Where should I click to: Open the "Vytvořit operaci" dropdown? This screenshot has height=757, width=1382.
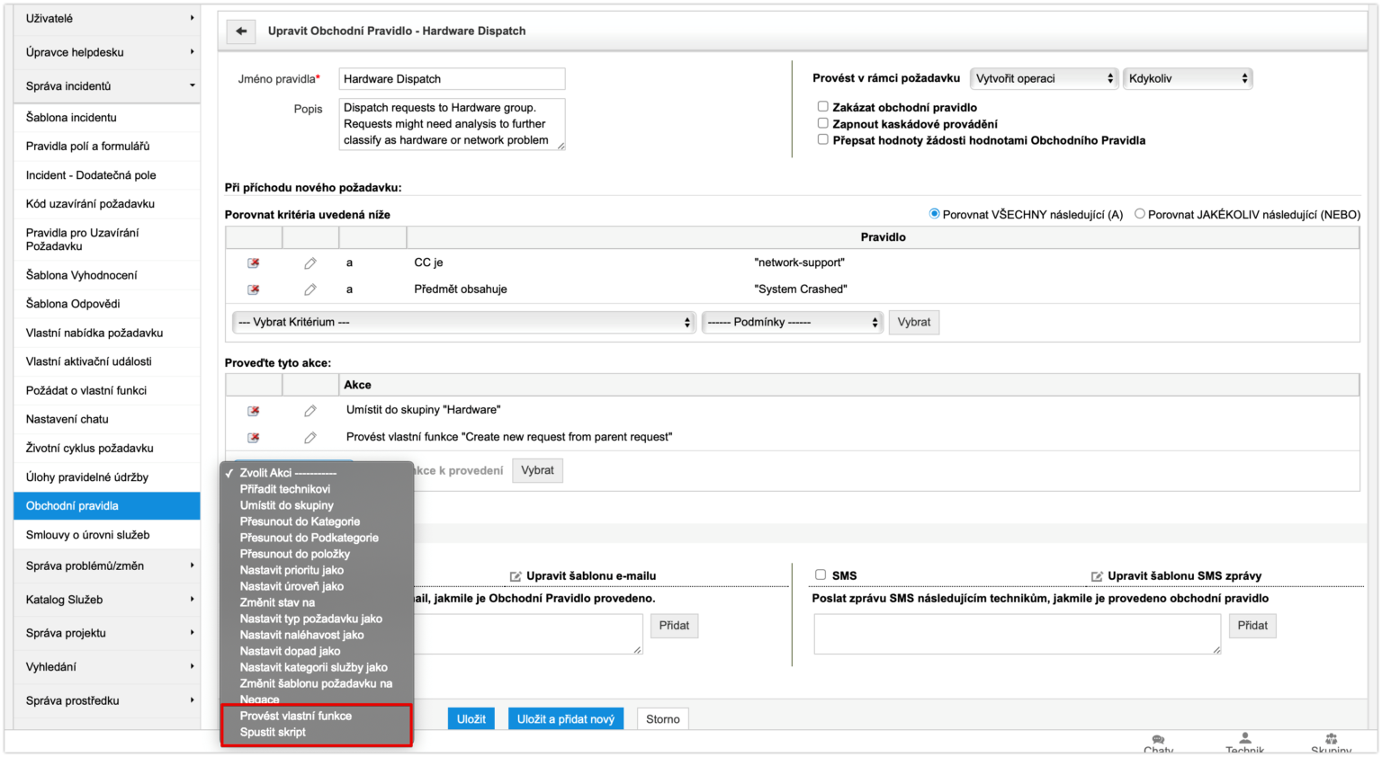tap(1044, 79)
